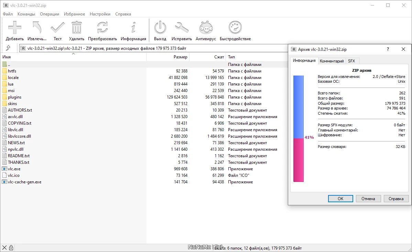Open the Информация toolbar icon
Image resolution: width=412 pixels, height=252 pixels.
click(133, 27)
